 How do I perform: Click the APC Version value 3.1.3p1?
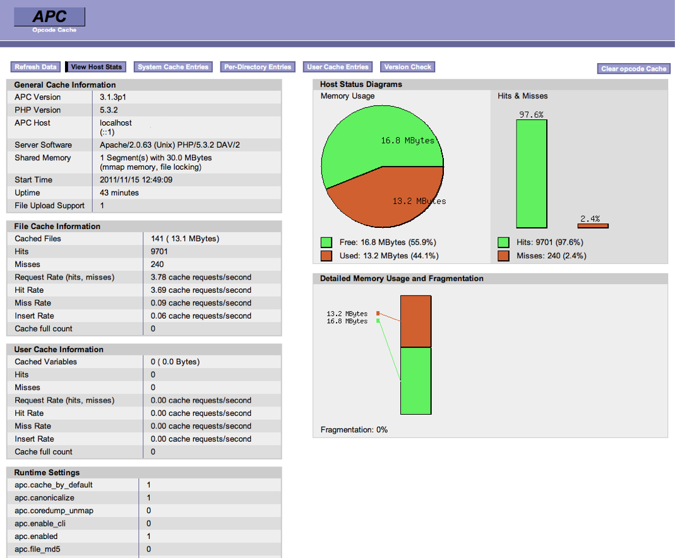pyautogui.click(x=113, y=97)
